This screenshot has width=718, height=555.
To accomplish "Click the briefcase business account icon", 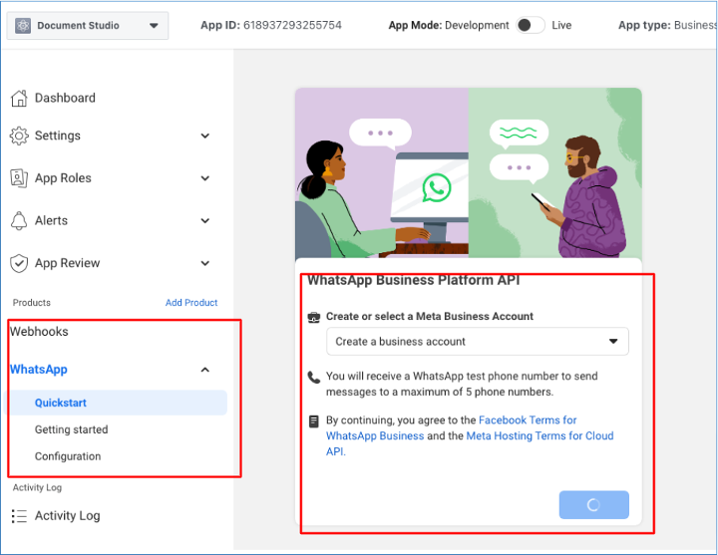I will tap(314, 317).
